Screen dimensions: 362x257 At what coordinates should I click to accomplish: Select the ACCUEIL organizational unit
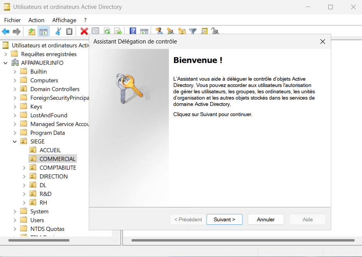50,150
